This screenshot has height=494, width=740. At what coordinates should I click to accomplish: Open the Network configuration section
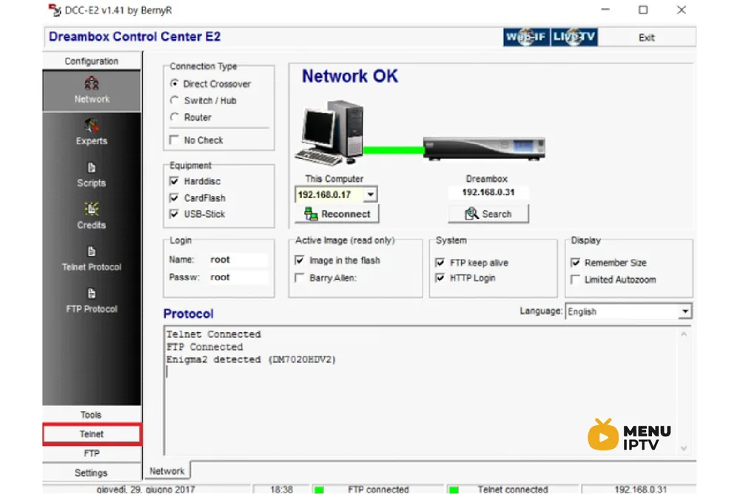tap(92, 91)
